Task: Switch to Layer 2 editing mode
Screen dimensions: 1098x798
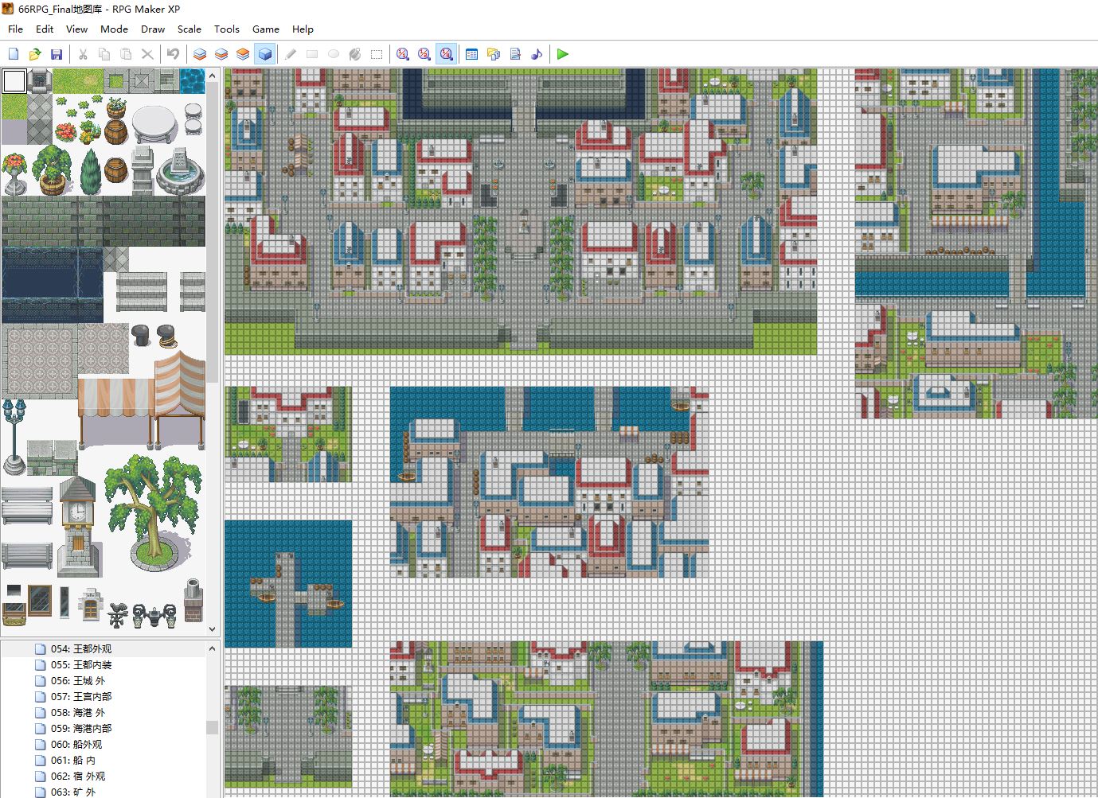Action: point(221,54)
